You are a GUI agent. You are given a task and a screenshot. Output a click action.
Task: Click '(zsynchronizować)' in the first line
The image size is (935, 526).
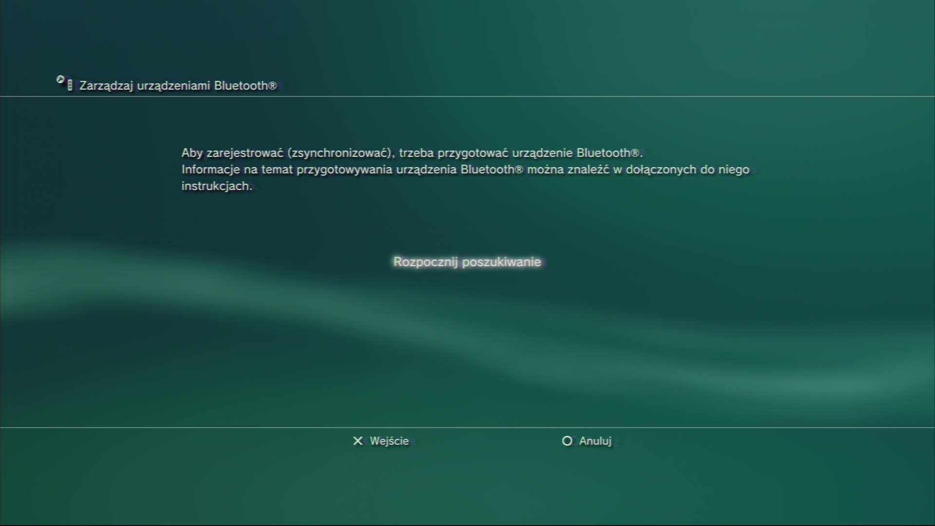(340, 153)
